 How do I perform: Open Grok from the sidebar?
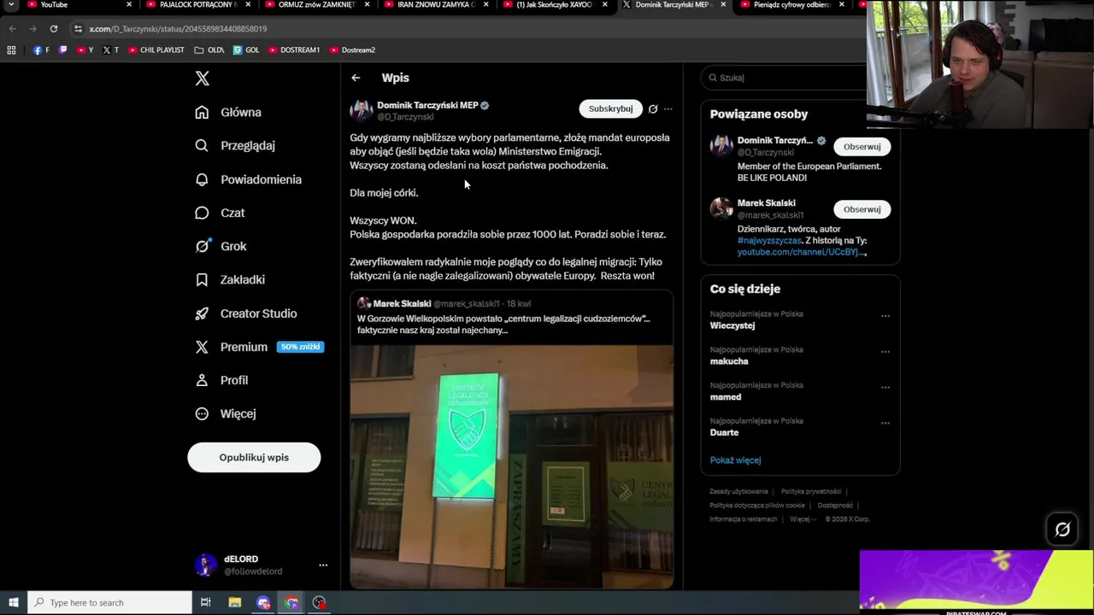point(221,246)
